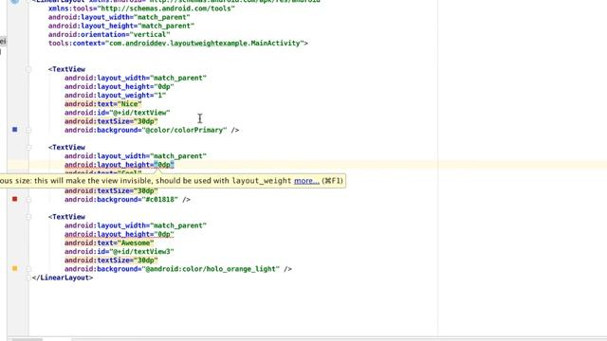Collapse the fold marker beside the holo_orange_light background line
Screen dimensions: 607x341
(28, 269)
